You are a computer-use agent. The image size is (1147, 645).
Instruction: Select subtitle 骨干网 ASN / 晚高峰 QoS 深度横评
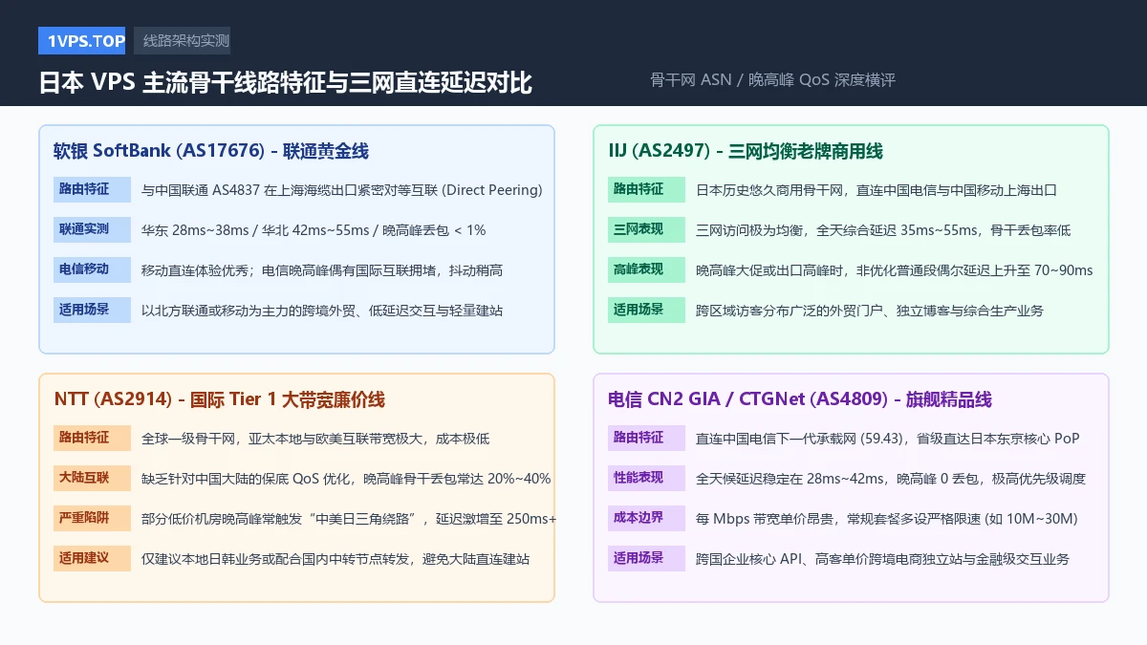point(772,80)
